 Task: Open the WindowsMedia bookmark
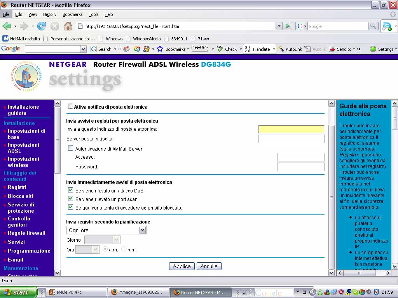143,39
